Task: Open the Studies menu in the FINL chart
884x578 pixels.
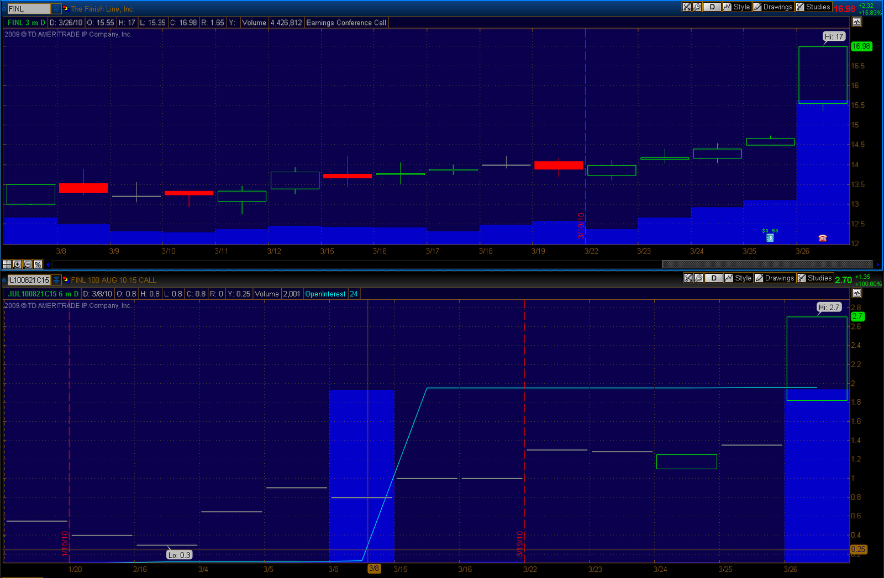Action: coord(813,7)
